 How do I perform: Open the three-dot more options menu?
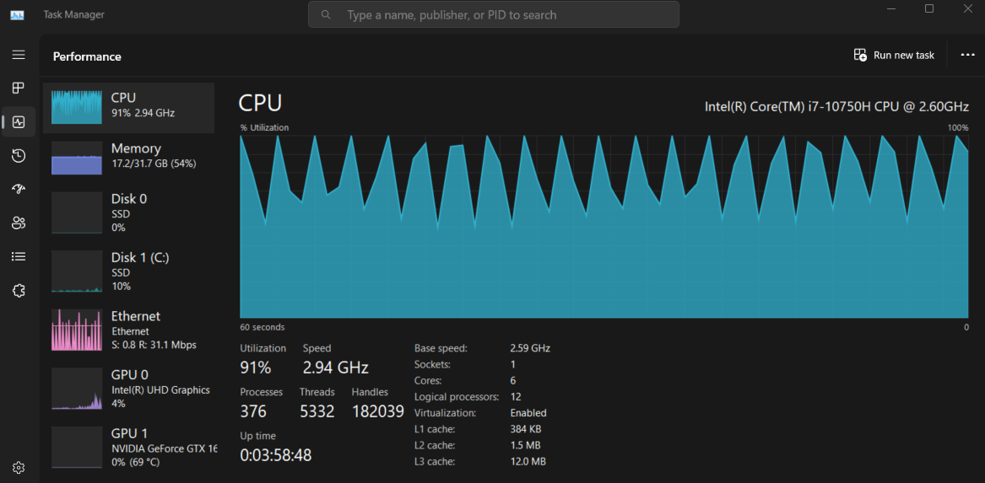967,55
